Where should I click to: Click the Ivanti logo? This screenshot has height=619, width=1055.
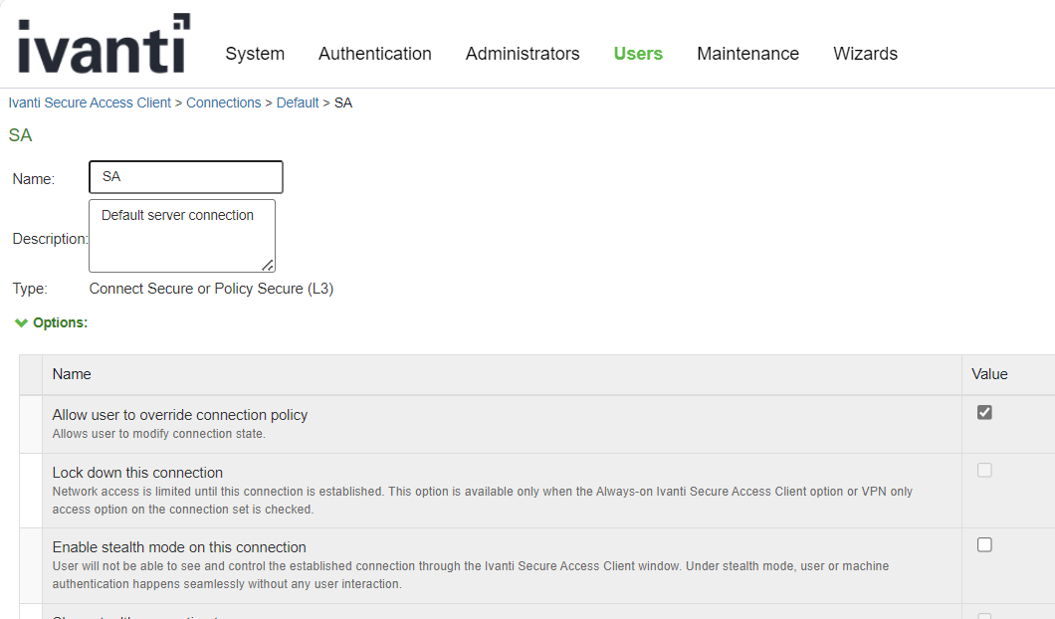point(104,44)
